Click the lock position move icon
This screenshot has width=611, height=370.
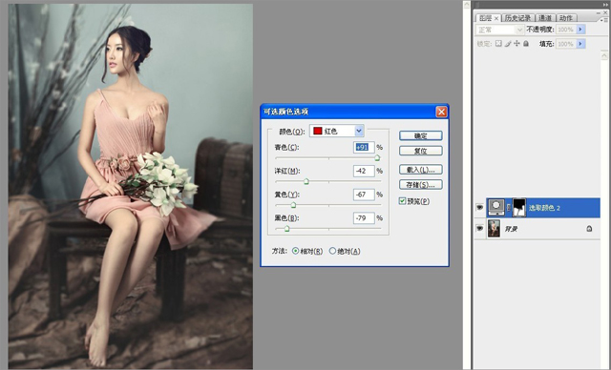[516, 44]
